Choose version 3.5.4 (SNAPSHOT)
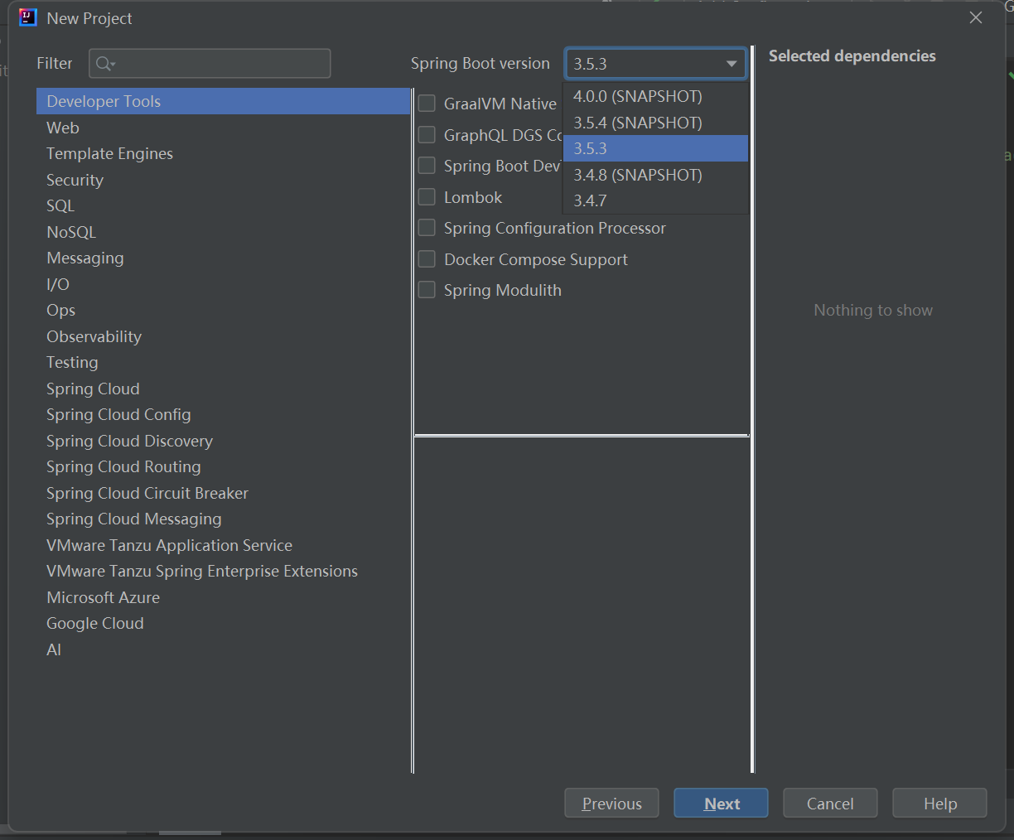Screen dimensions: 1014x840 [655, 123]
